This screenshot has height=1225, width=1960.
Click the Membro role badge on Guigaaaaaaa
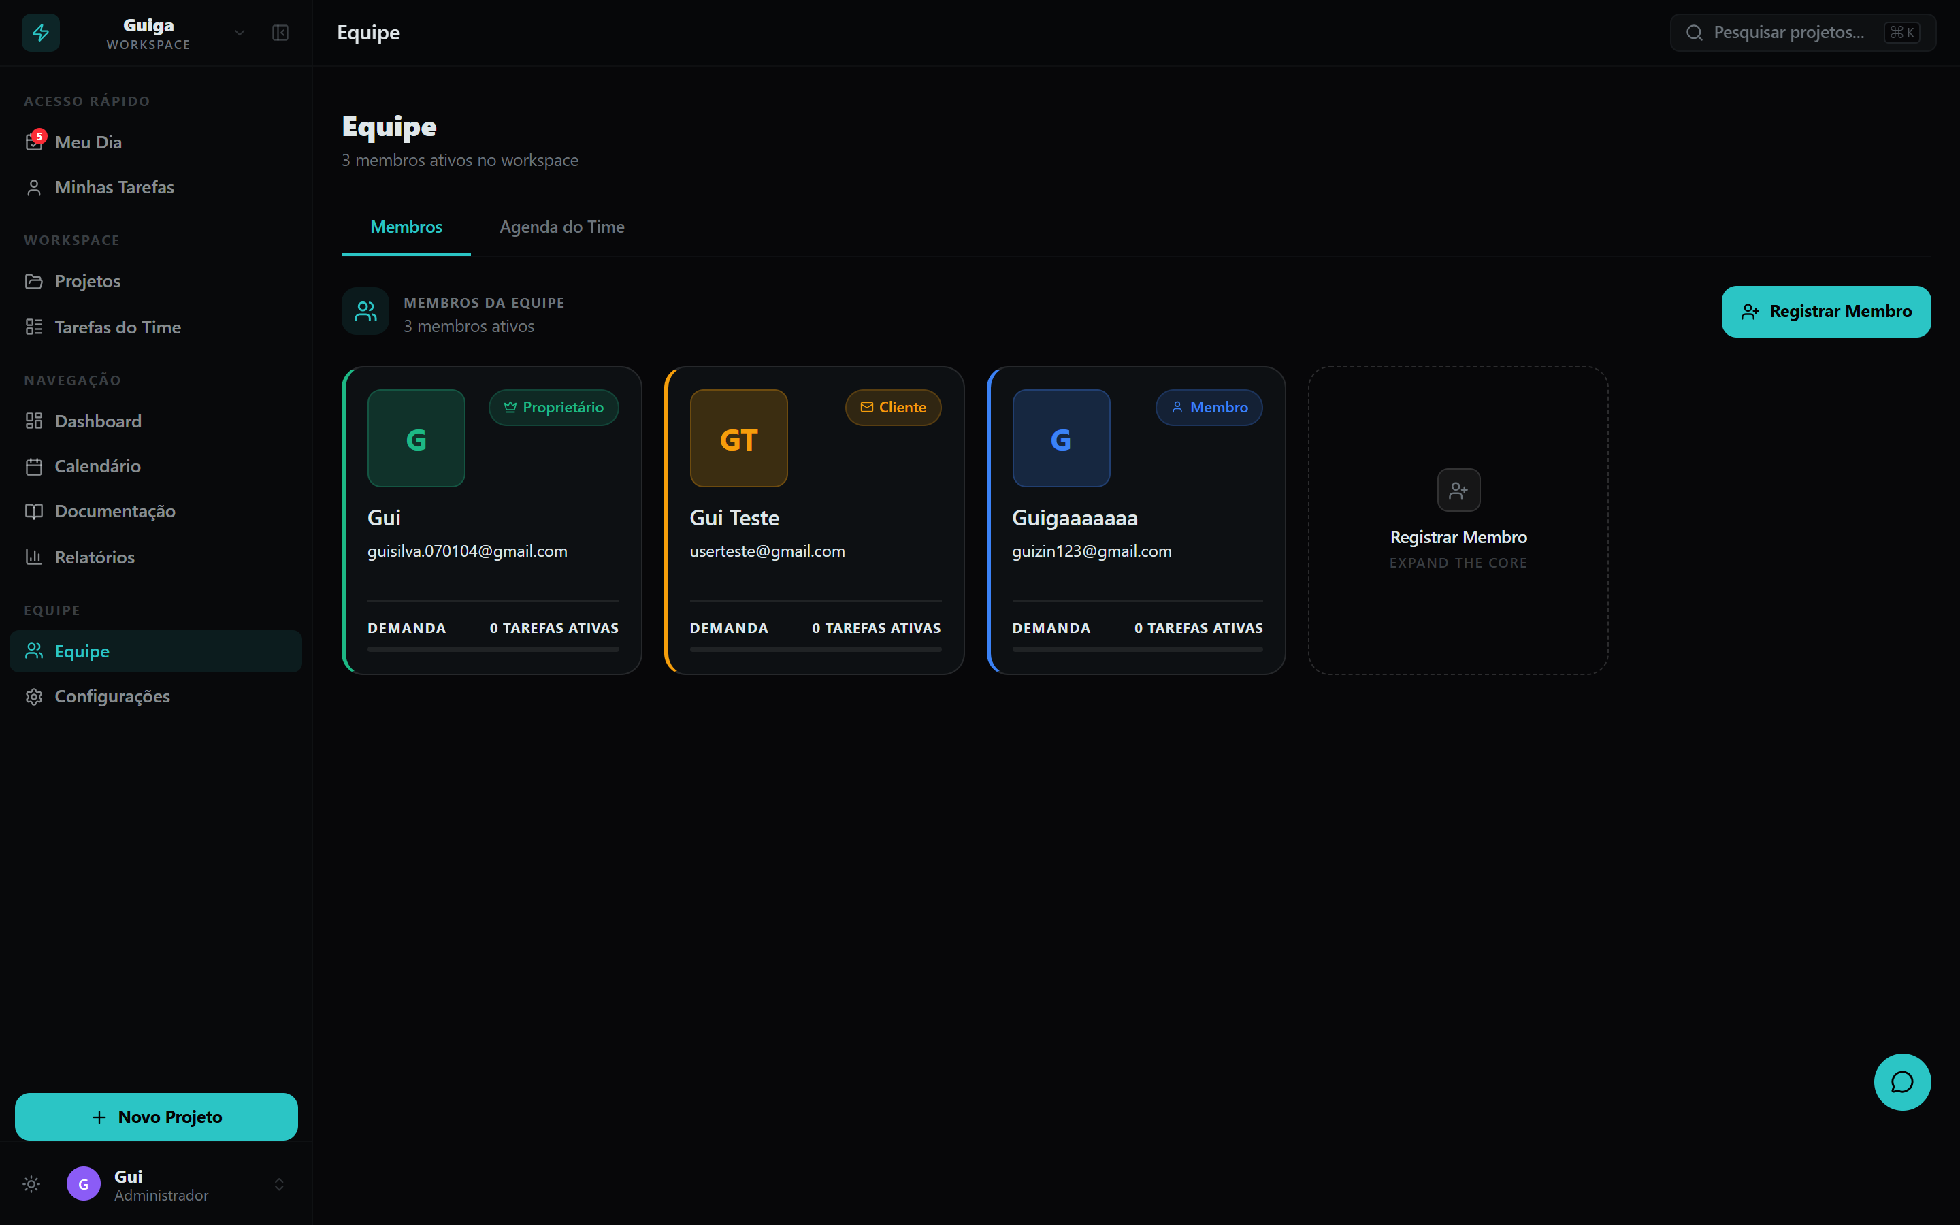pyautogui.click(x=1209, y=408)
